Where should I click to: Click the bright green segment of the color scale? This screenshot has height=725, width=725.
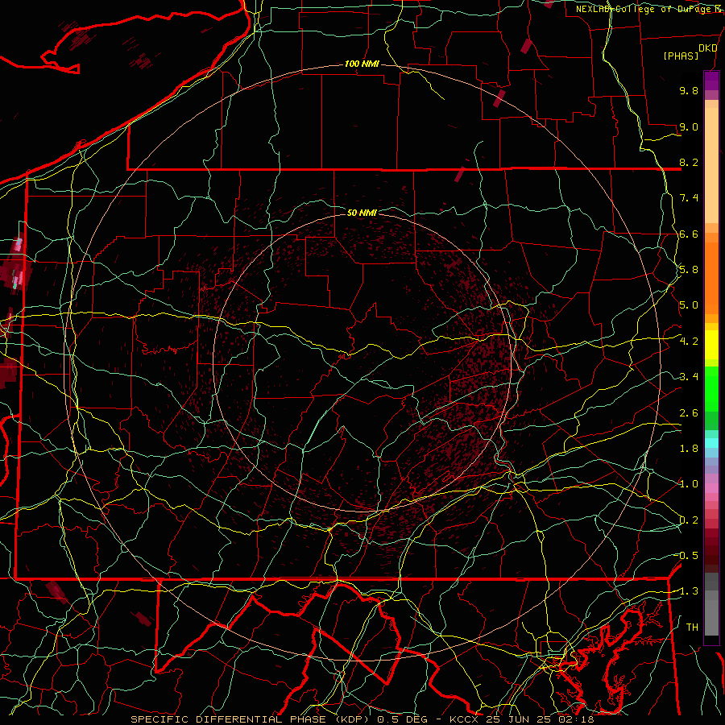tap(711, 388)
